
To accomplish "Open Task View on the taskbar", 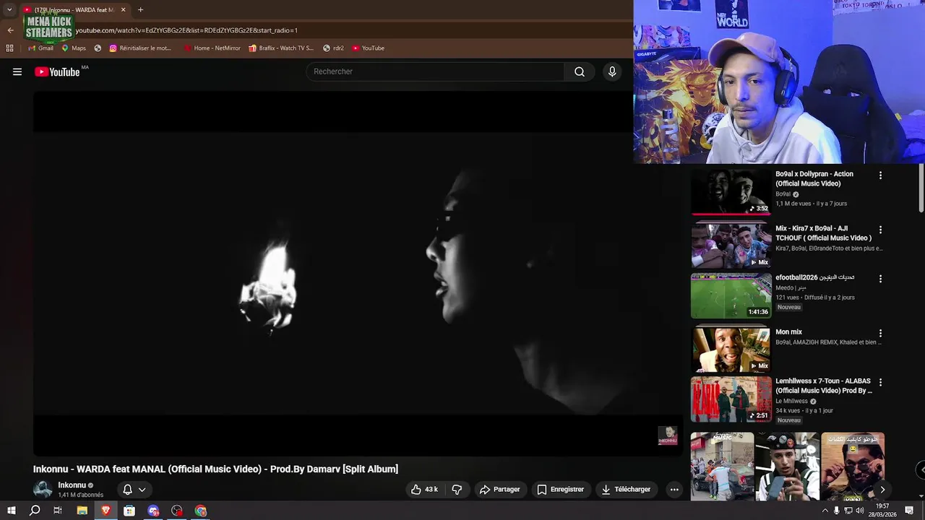I will pos(58,511).
